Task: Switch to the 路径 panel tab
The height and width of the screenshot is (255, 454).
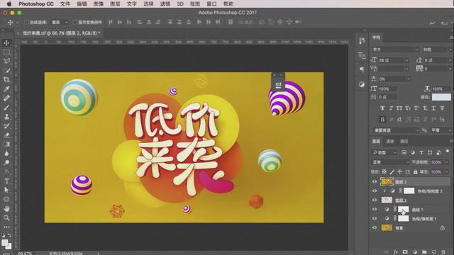Action: point(404,142)
